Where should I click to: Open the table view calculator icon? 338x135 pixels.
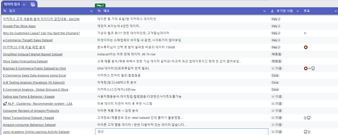click(x=33, y=4)
